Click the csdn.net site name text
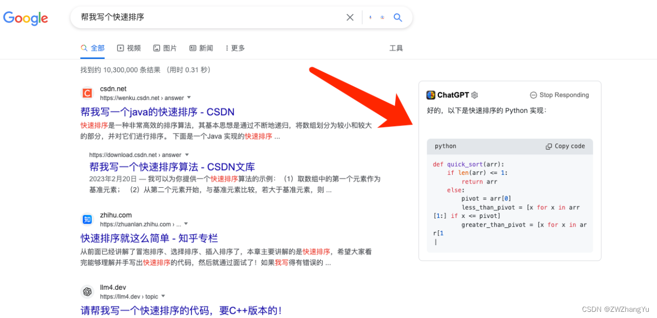This screenshot has width=657, height=318. click(113, 89)
